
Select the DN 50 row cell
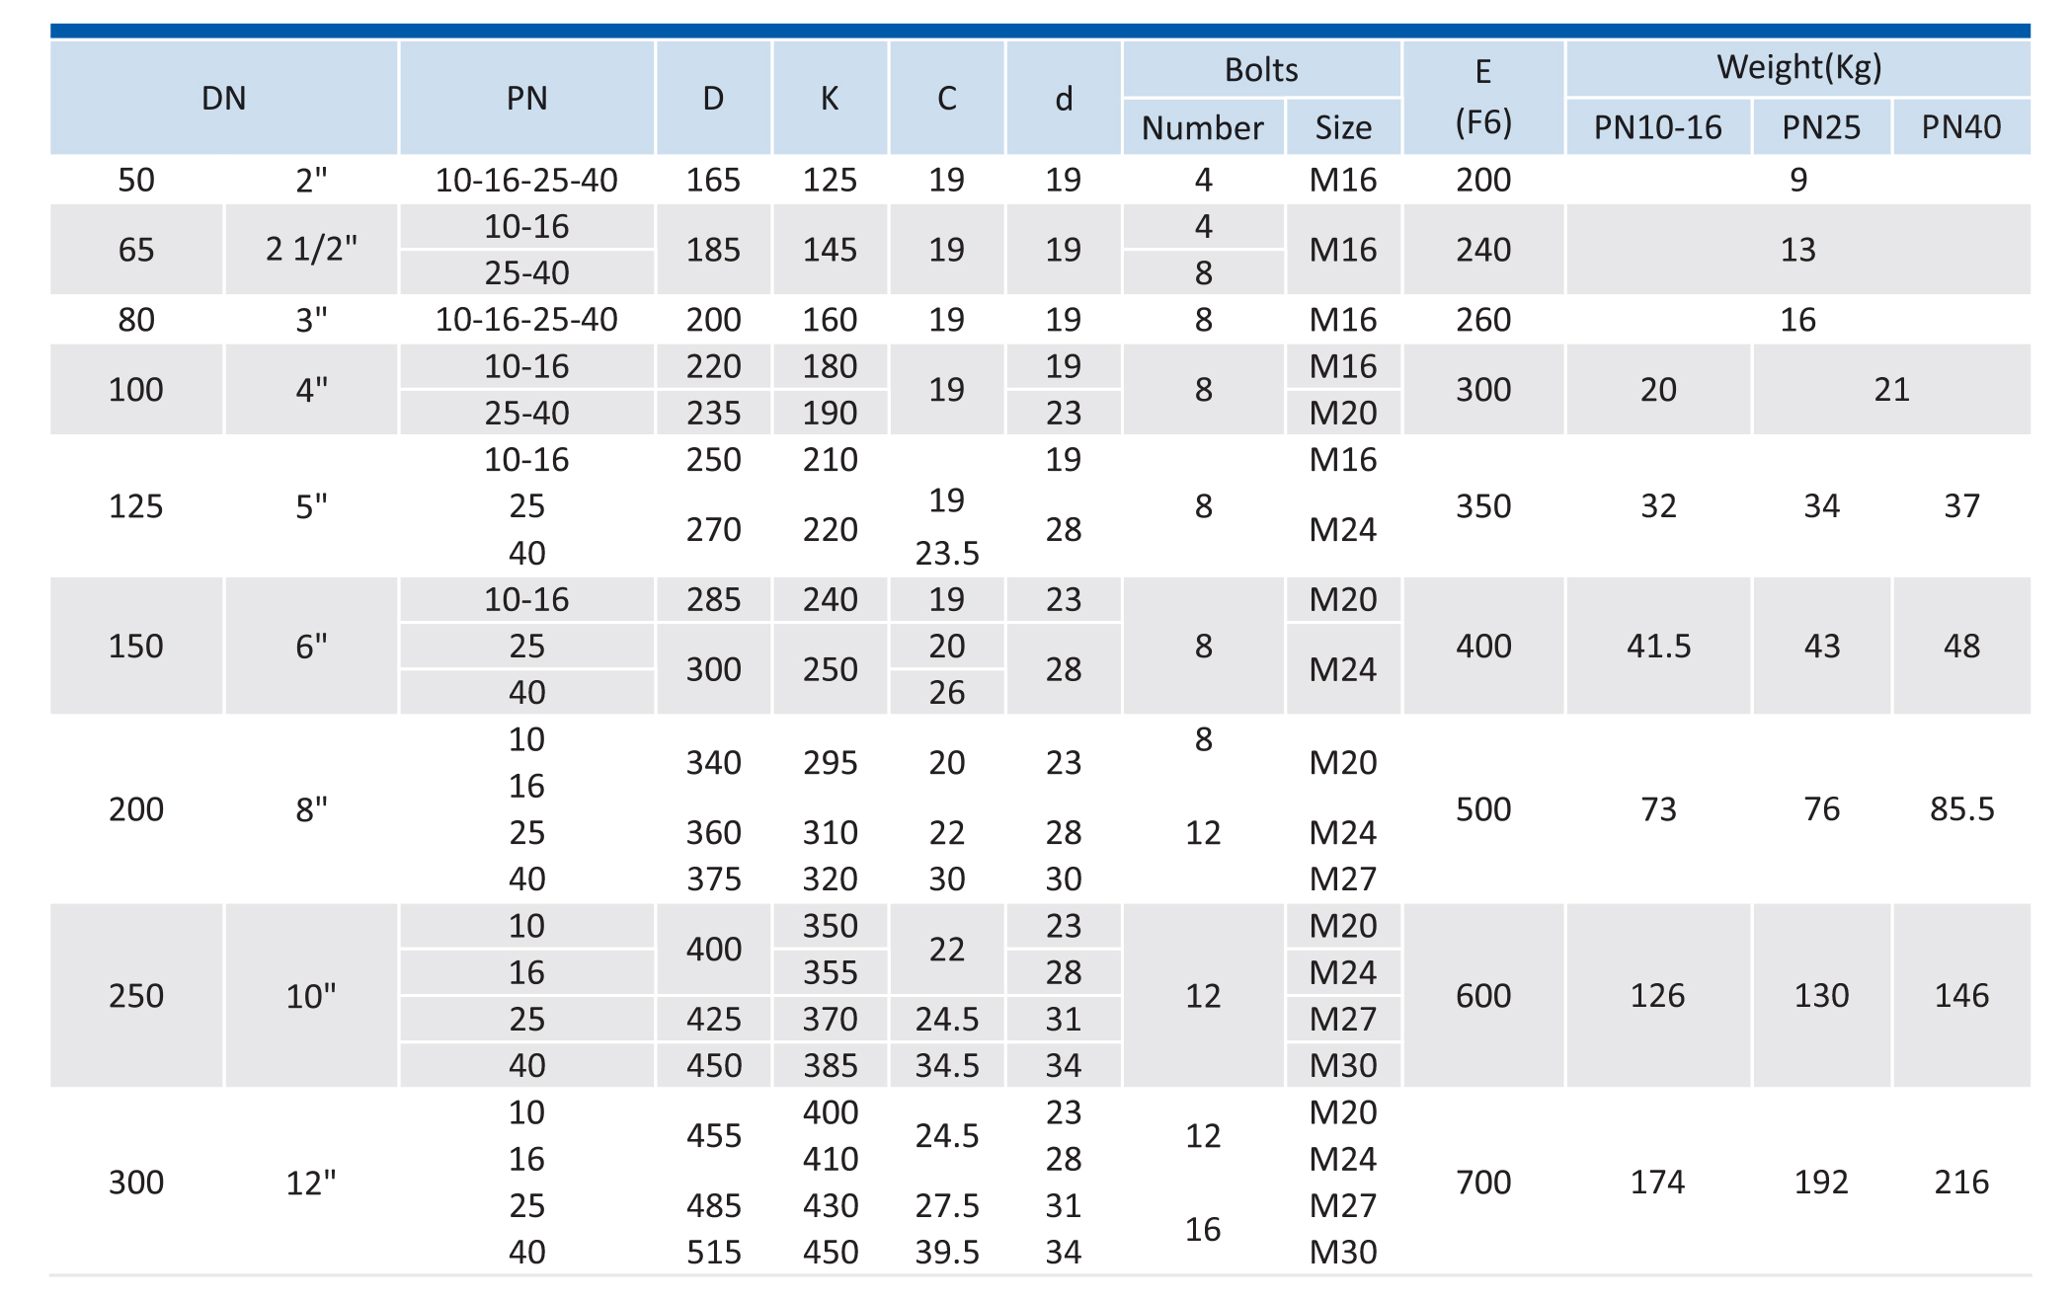click(136, 180)
